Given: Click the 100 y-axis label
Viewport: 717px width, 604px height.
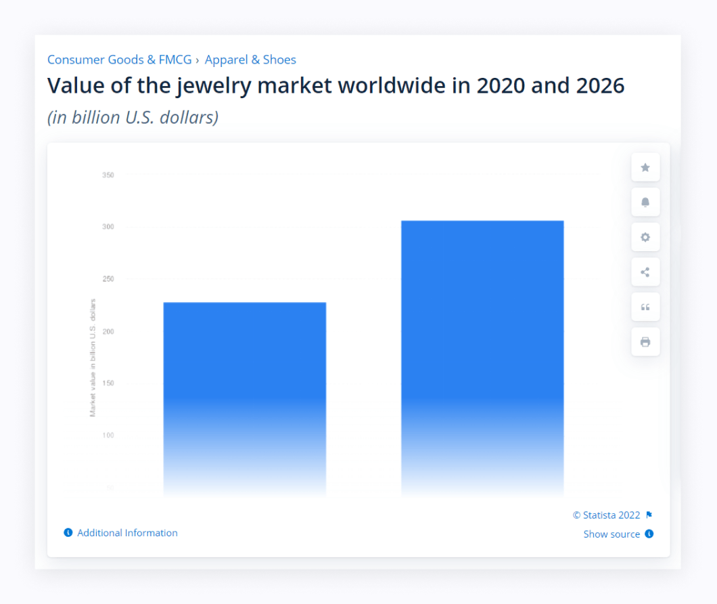Looking at the screenshot, I should (108, 435).
